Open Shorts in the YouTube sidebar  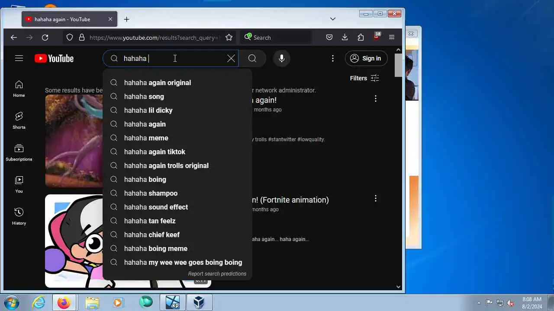pos(19,121)
